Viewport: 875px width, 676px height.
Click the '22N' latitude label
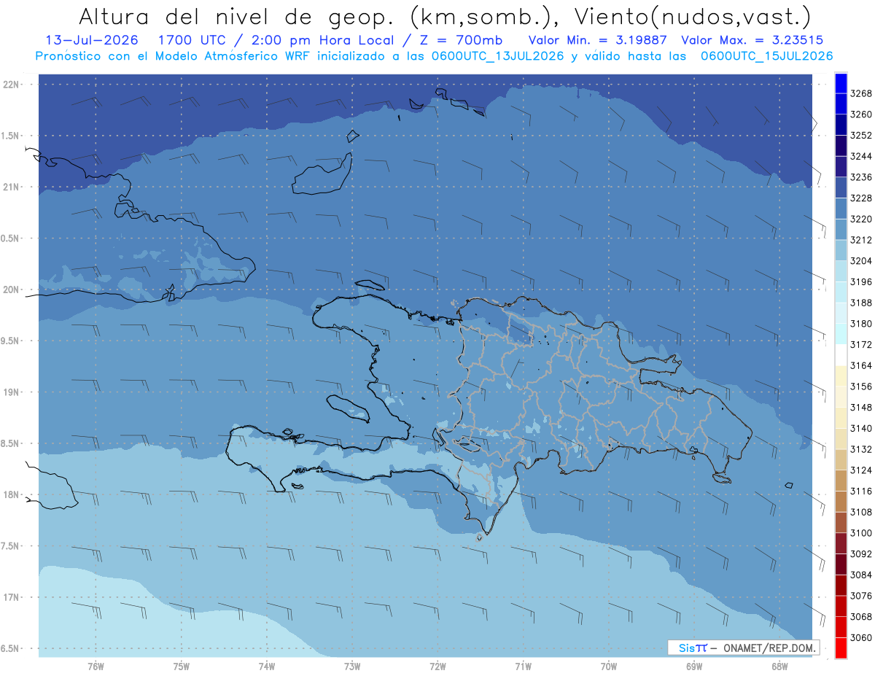coord(12,85)
